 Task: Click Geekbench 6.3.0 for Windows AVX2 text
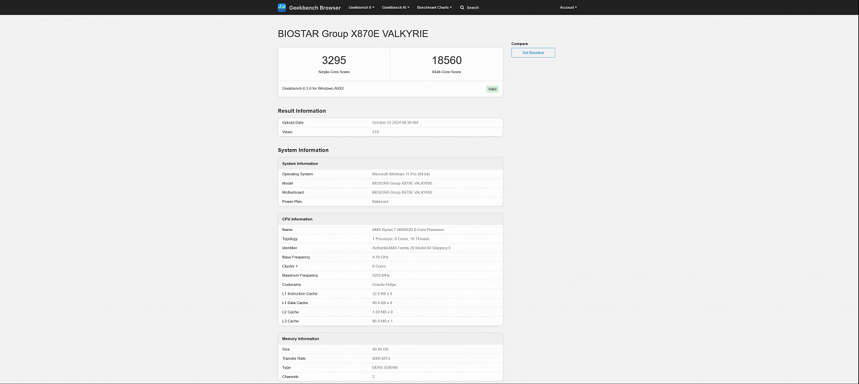coord(313,88)
